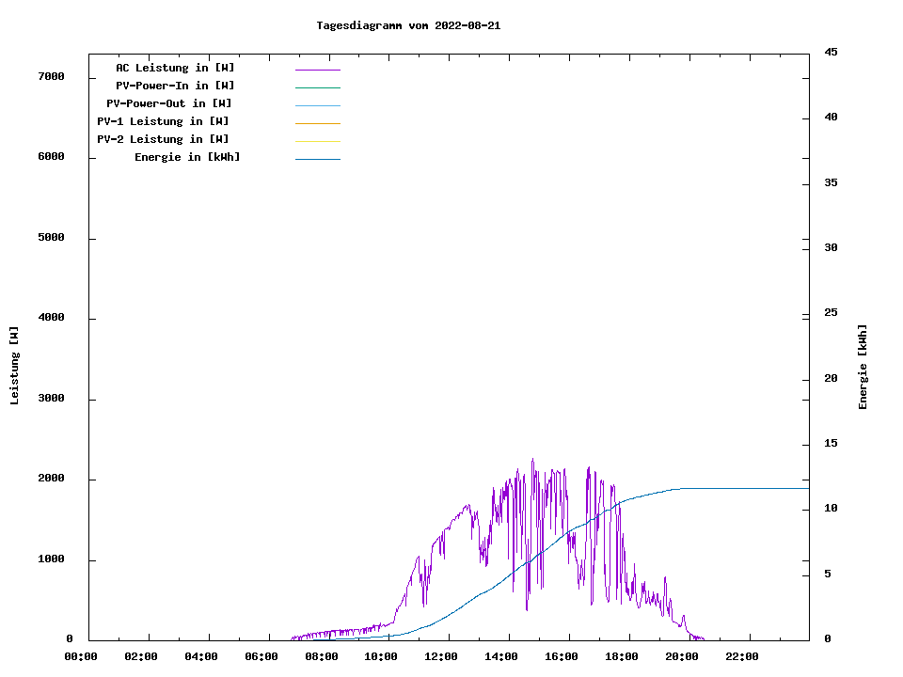
Task: Select the 00:00 time axis tick label
Action: (81, 656)
